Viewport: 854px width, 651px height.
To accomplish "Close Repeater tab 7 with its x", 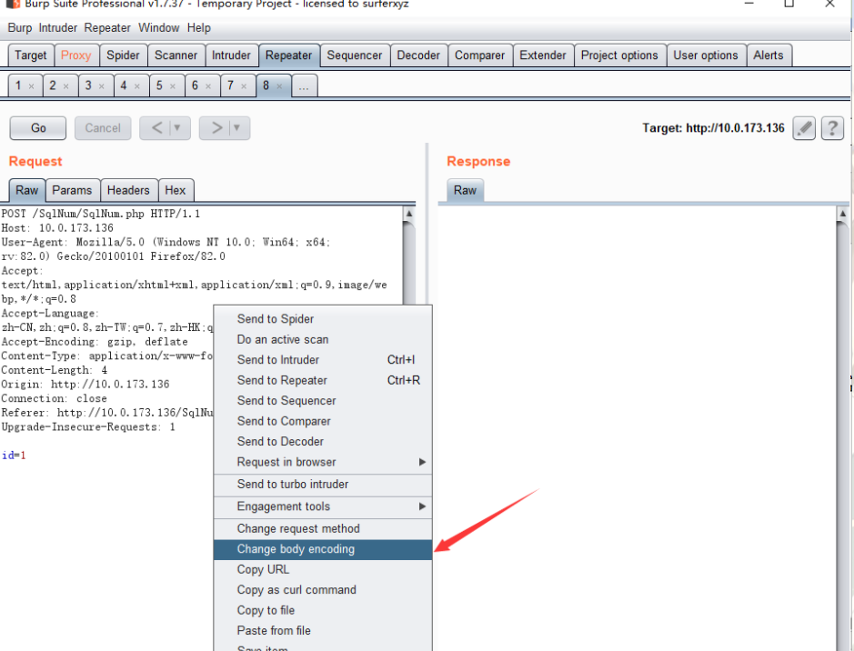I will 244,86.
